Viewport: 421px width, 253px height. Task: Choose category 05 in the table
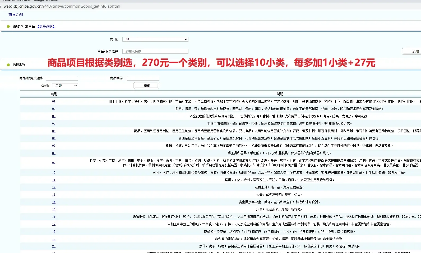click(54, 131)
